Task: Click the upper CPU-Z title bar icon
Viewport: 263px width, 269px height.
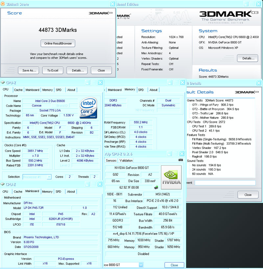Action: [x=3, y=83]
